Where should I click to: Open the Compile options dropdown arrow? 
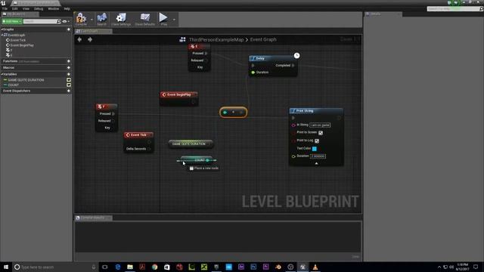coord(92,20)
